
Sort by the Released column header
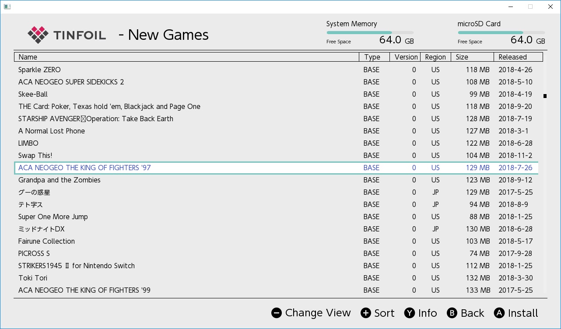coord(519,57)
